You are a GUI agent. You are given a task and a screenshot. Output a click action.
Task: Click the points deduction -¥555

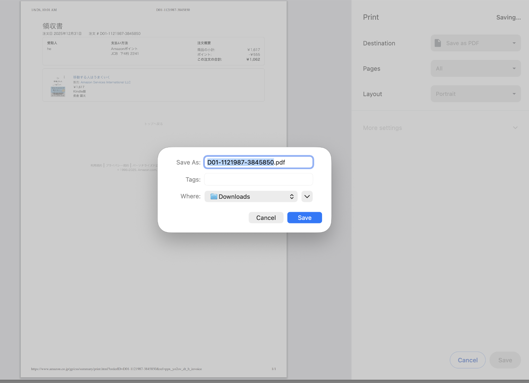[x=254, y=55]
